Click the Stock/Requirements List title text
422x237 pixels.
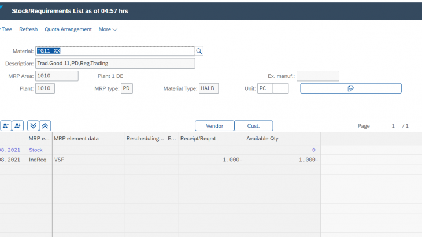[x=70, y=11]
